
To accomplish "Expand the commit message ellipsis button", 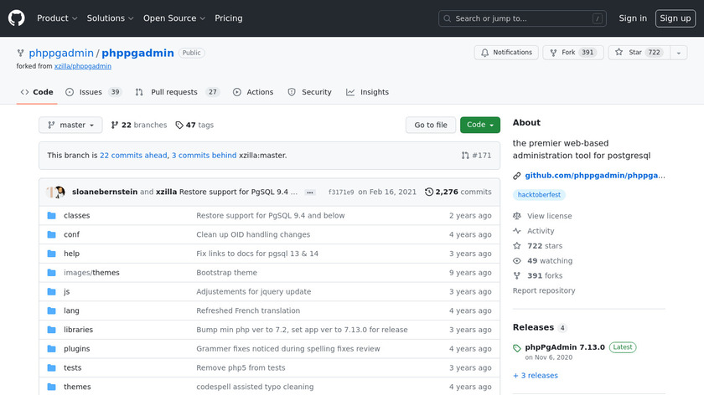I will pyautogui.click(x=310, y=192).
